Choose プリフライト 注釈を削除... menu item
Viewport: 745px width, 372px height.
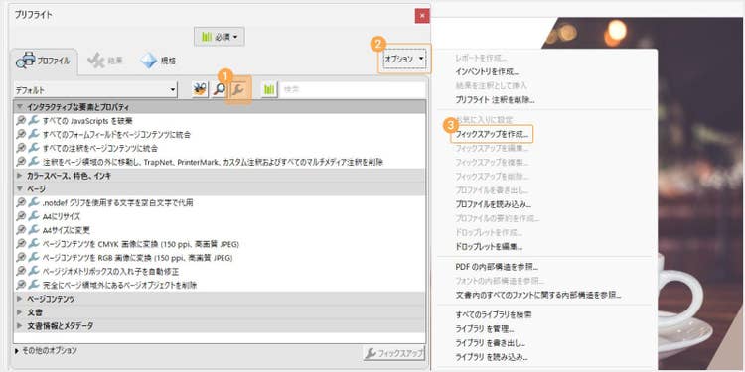click(495, 100)
